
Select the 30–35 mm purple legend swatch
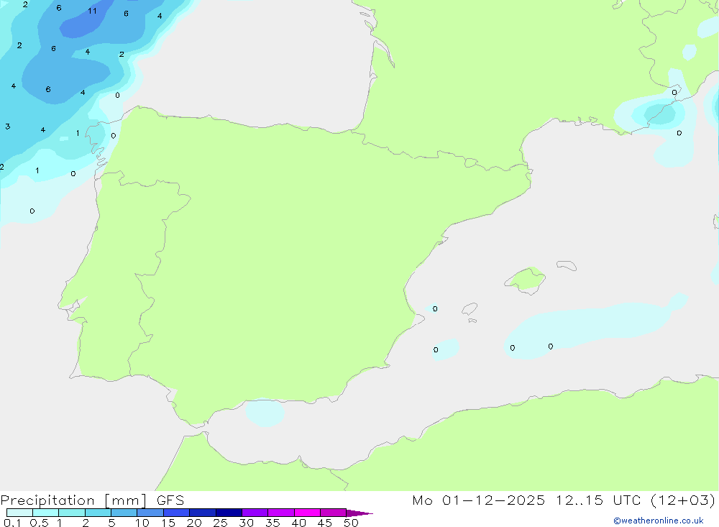255,513
